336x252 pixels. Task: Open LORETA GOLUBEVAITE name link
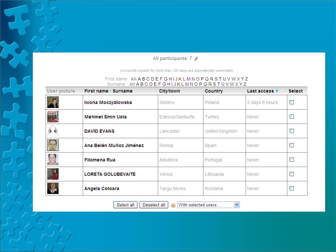(110, 174)
